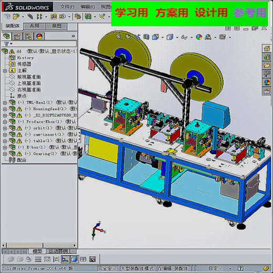Select the 布局 command tab
273x273 pixels.
coord(35,26)
